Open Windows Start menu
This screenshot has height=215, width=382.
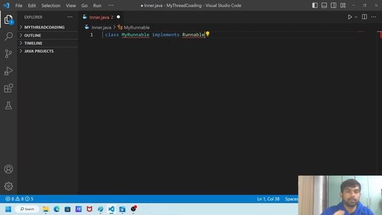click(8, 209)
